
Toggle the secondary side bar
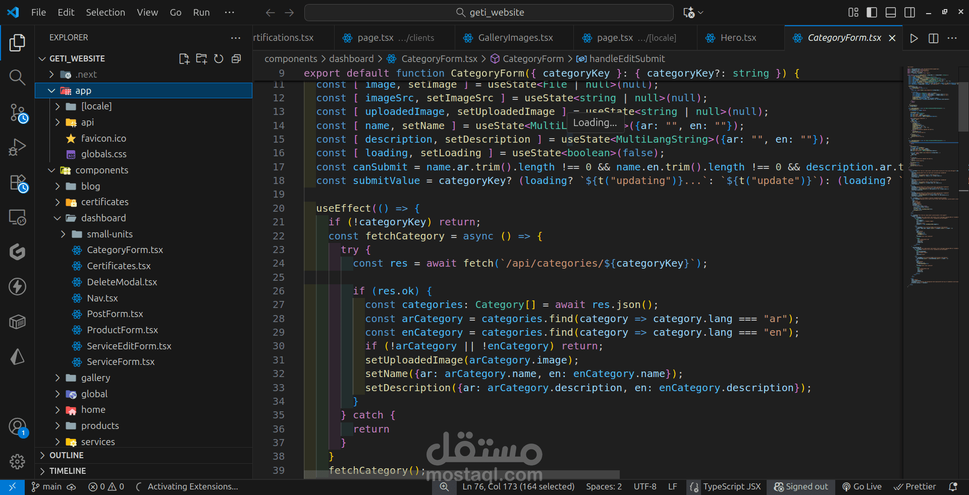point(910,13)
